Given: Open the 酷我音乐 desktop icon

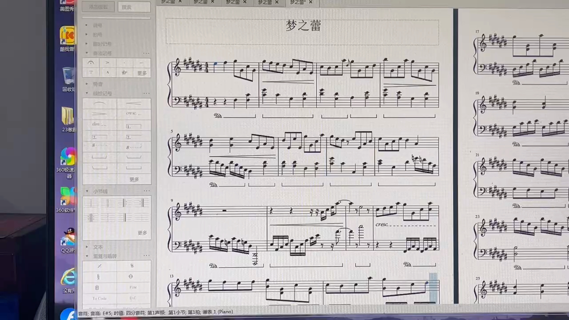Looking at the screenshot, I should (x=68, y=39).
